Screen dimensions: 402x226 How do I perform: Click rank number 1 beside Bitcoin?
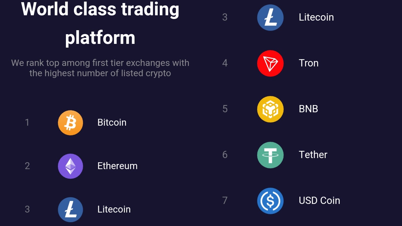(x=27, y=123)
